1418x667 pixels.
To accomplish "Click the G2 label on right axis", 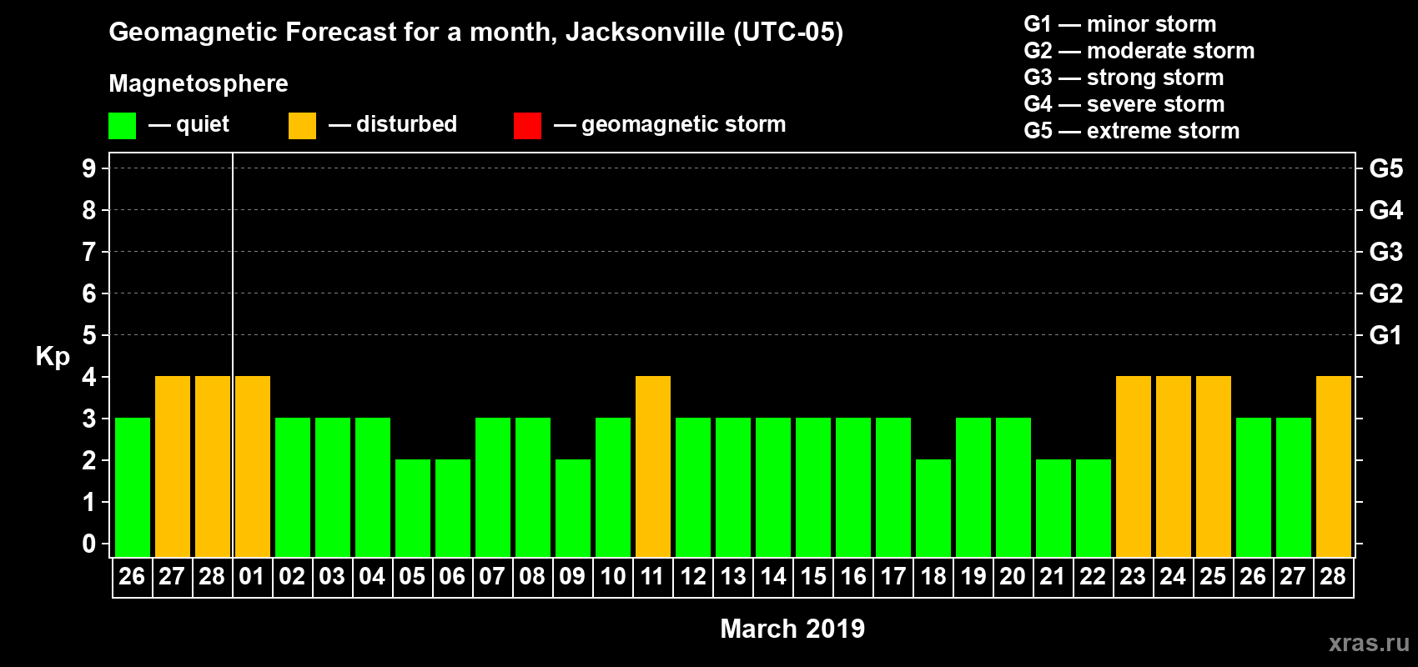I will 1385,293.
